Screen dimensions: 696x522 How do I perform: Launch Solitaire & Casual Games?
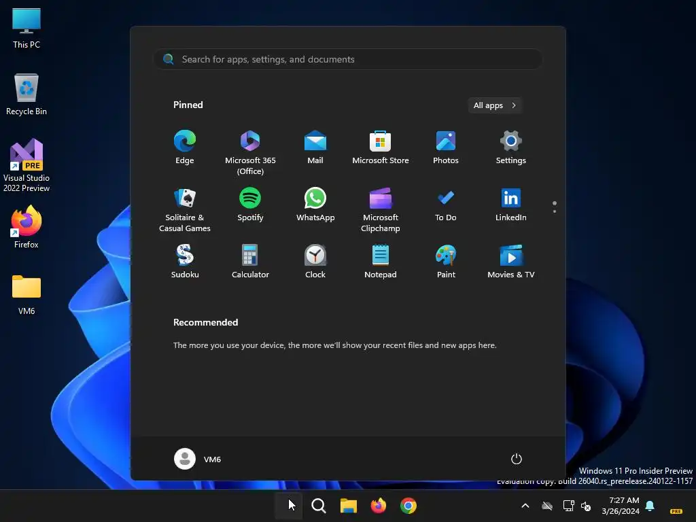pyautogui.click(x=185, y=210)
